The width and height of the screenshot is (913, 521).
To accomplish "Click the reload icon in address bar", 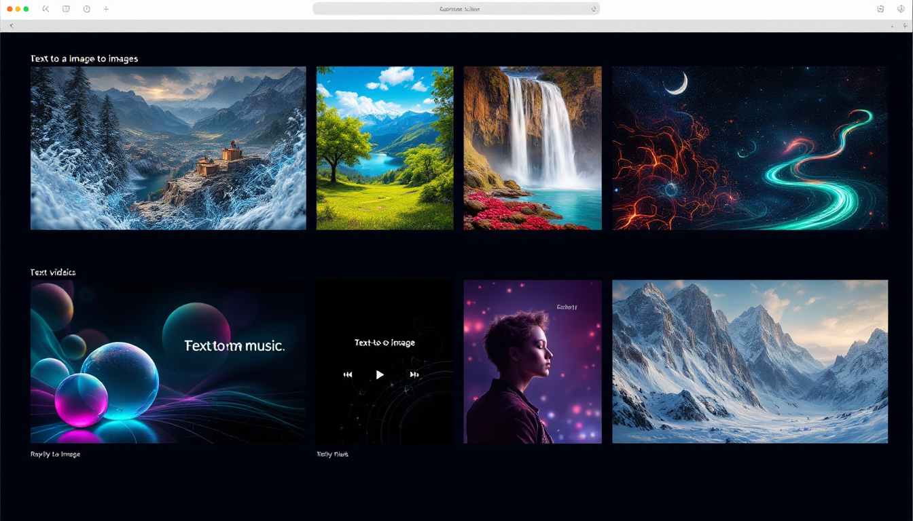I will (x=594, y=9).
